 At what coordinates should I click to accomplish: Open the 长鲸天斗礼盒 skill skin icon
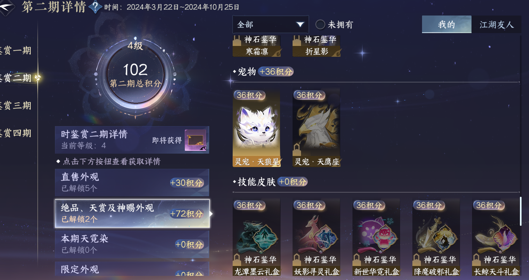pyautogui.click(x=496, y=237)
